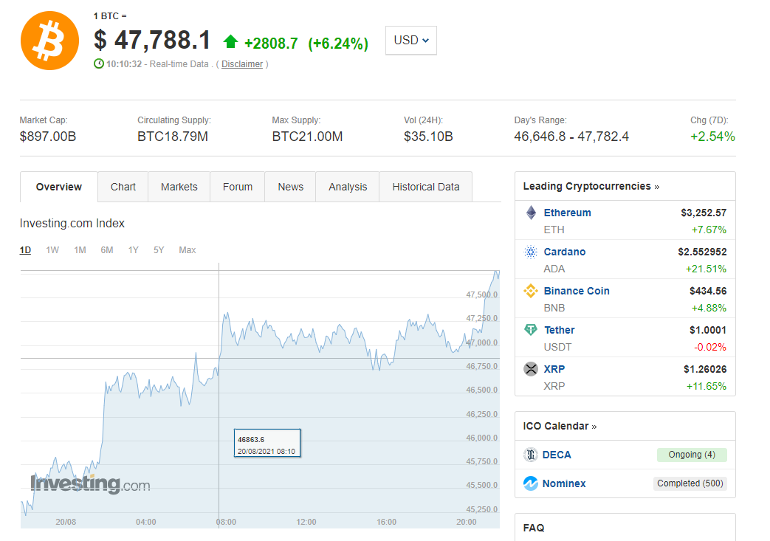770x541 pixels.
Task: Select the 1M chart range
Action: 80,250
